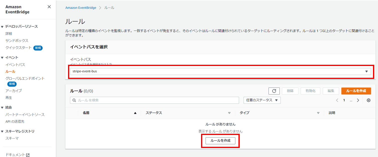Click the ステータス column header text
Image resolution: width=378 pixels, height=157 pixels.
click(x=154, y=113)
